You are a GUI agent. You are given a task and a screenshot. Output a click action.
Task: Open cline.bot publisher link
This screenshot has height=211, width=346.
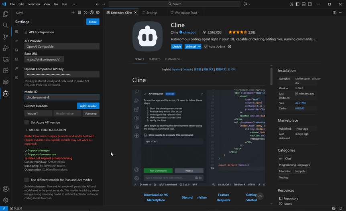pyautogui.click(x=189, y=32)
